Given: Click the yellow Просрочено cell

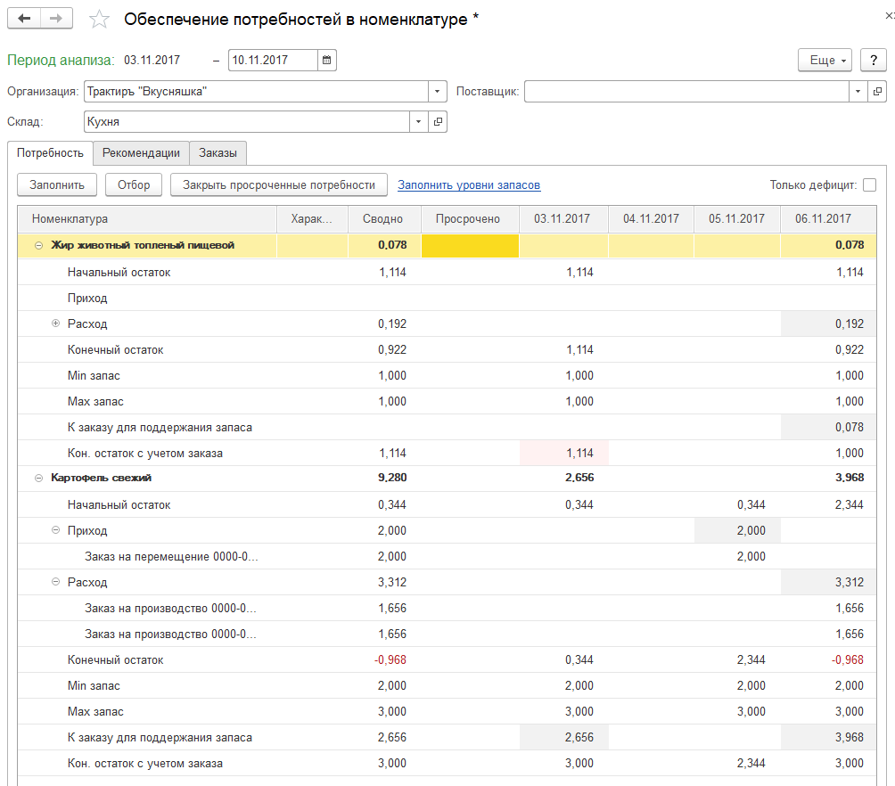Looking at the screenshot, I should click(x=469, y=245).
